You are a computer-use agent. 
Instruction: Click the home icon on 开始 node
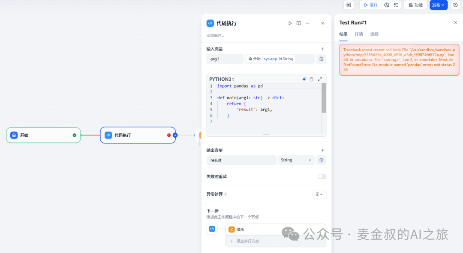14,135
